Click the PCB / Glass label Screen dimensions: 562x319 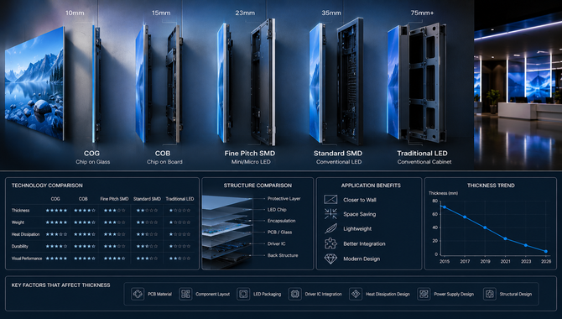(279, 233)
